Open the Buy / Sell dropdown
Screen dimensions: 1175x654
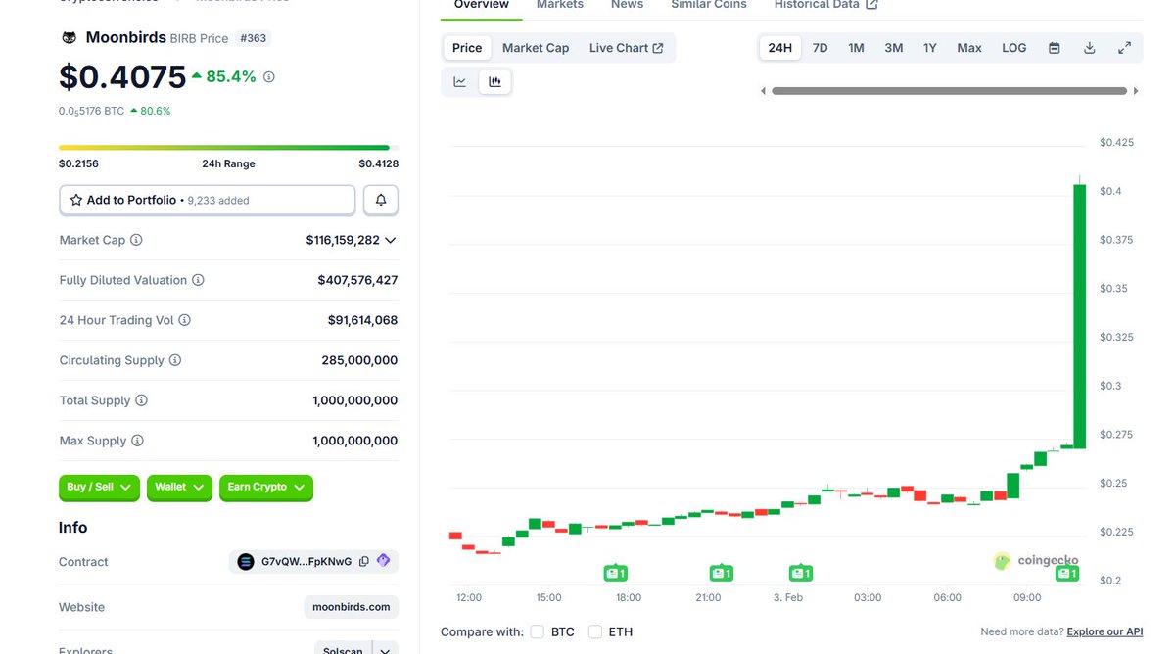tap(100, 487)
